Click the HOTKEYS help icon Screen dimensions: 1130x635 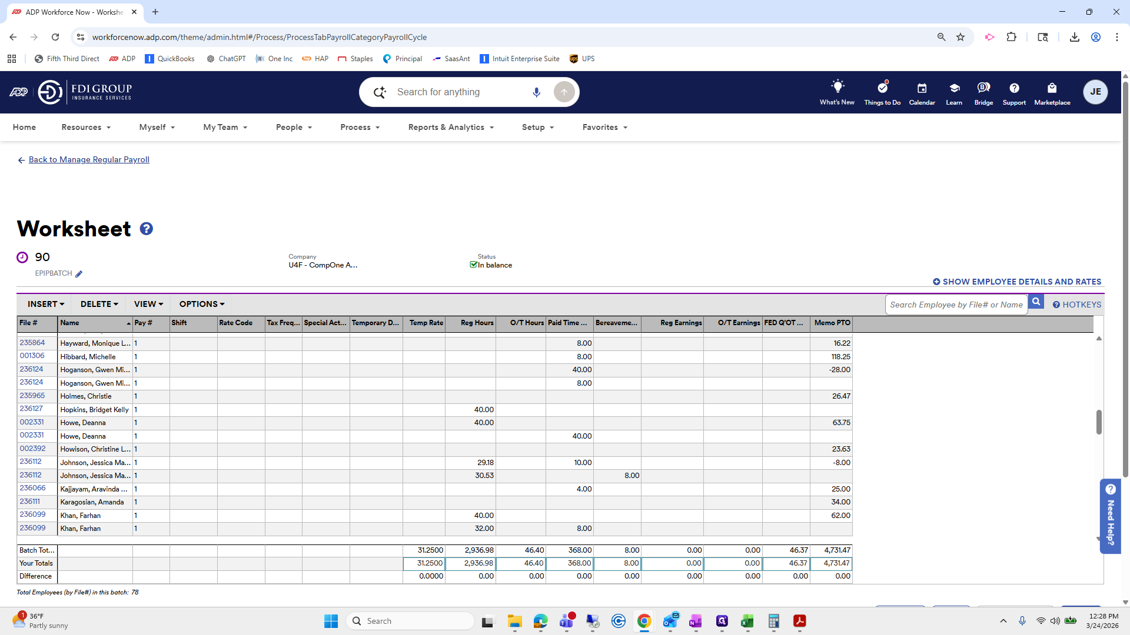1056,305
